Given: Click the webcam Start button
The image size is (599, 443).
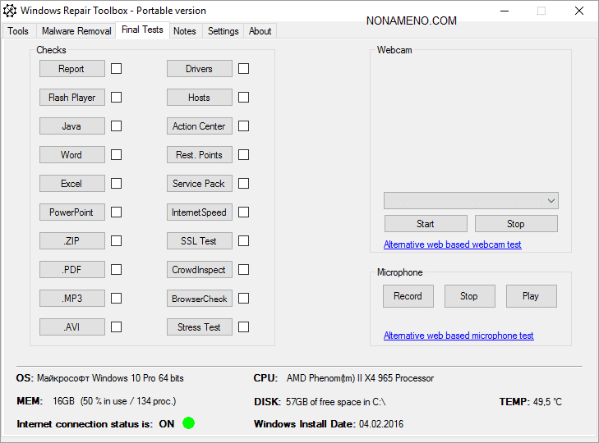Looking at the screenshot, I should tap(426, 224).
